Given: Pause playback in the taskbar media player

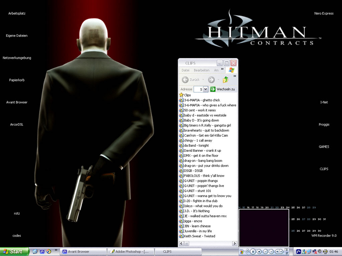Looking at the screenshot, I should coord(253,252).
